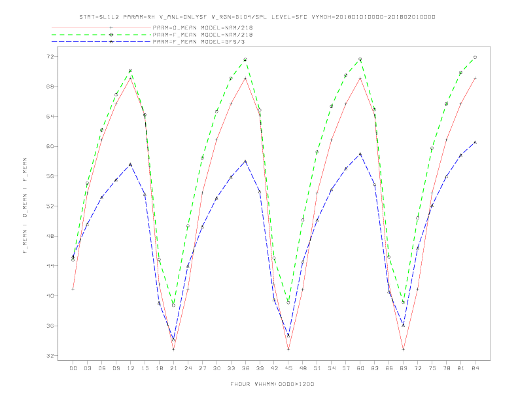Screen dimensions: 518x401
Task: Click x-axis tick label 27
Action: click(x=202, y=368)
